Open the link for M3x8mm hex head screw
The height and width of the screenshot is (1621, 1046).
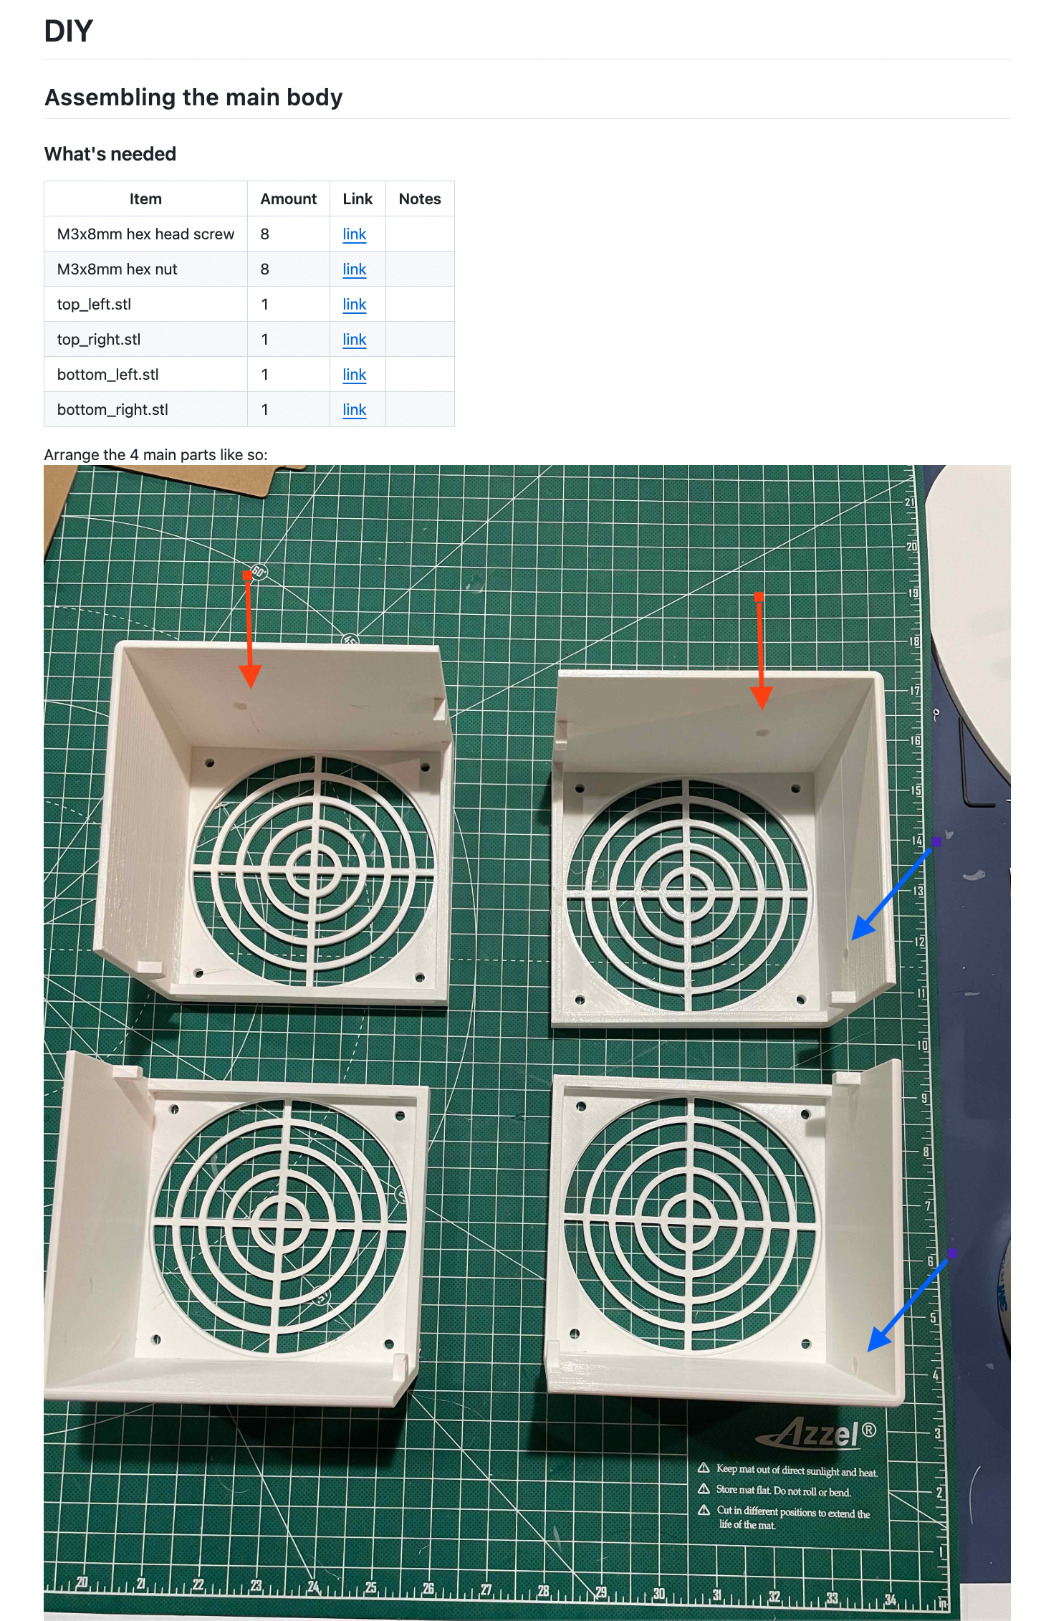pyautogui.click(x=354, y=234)
